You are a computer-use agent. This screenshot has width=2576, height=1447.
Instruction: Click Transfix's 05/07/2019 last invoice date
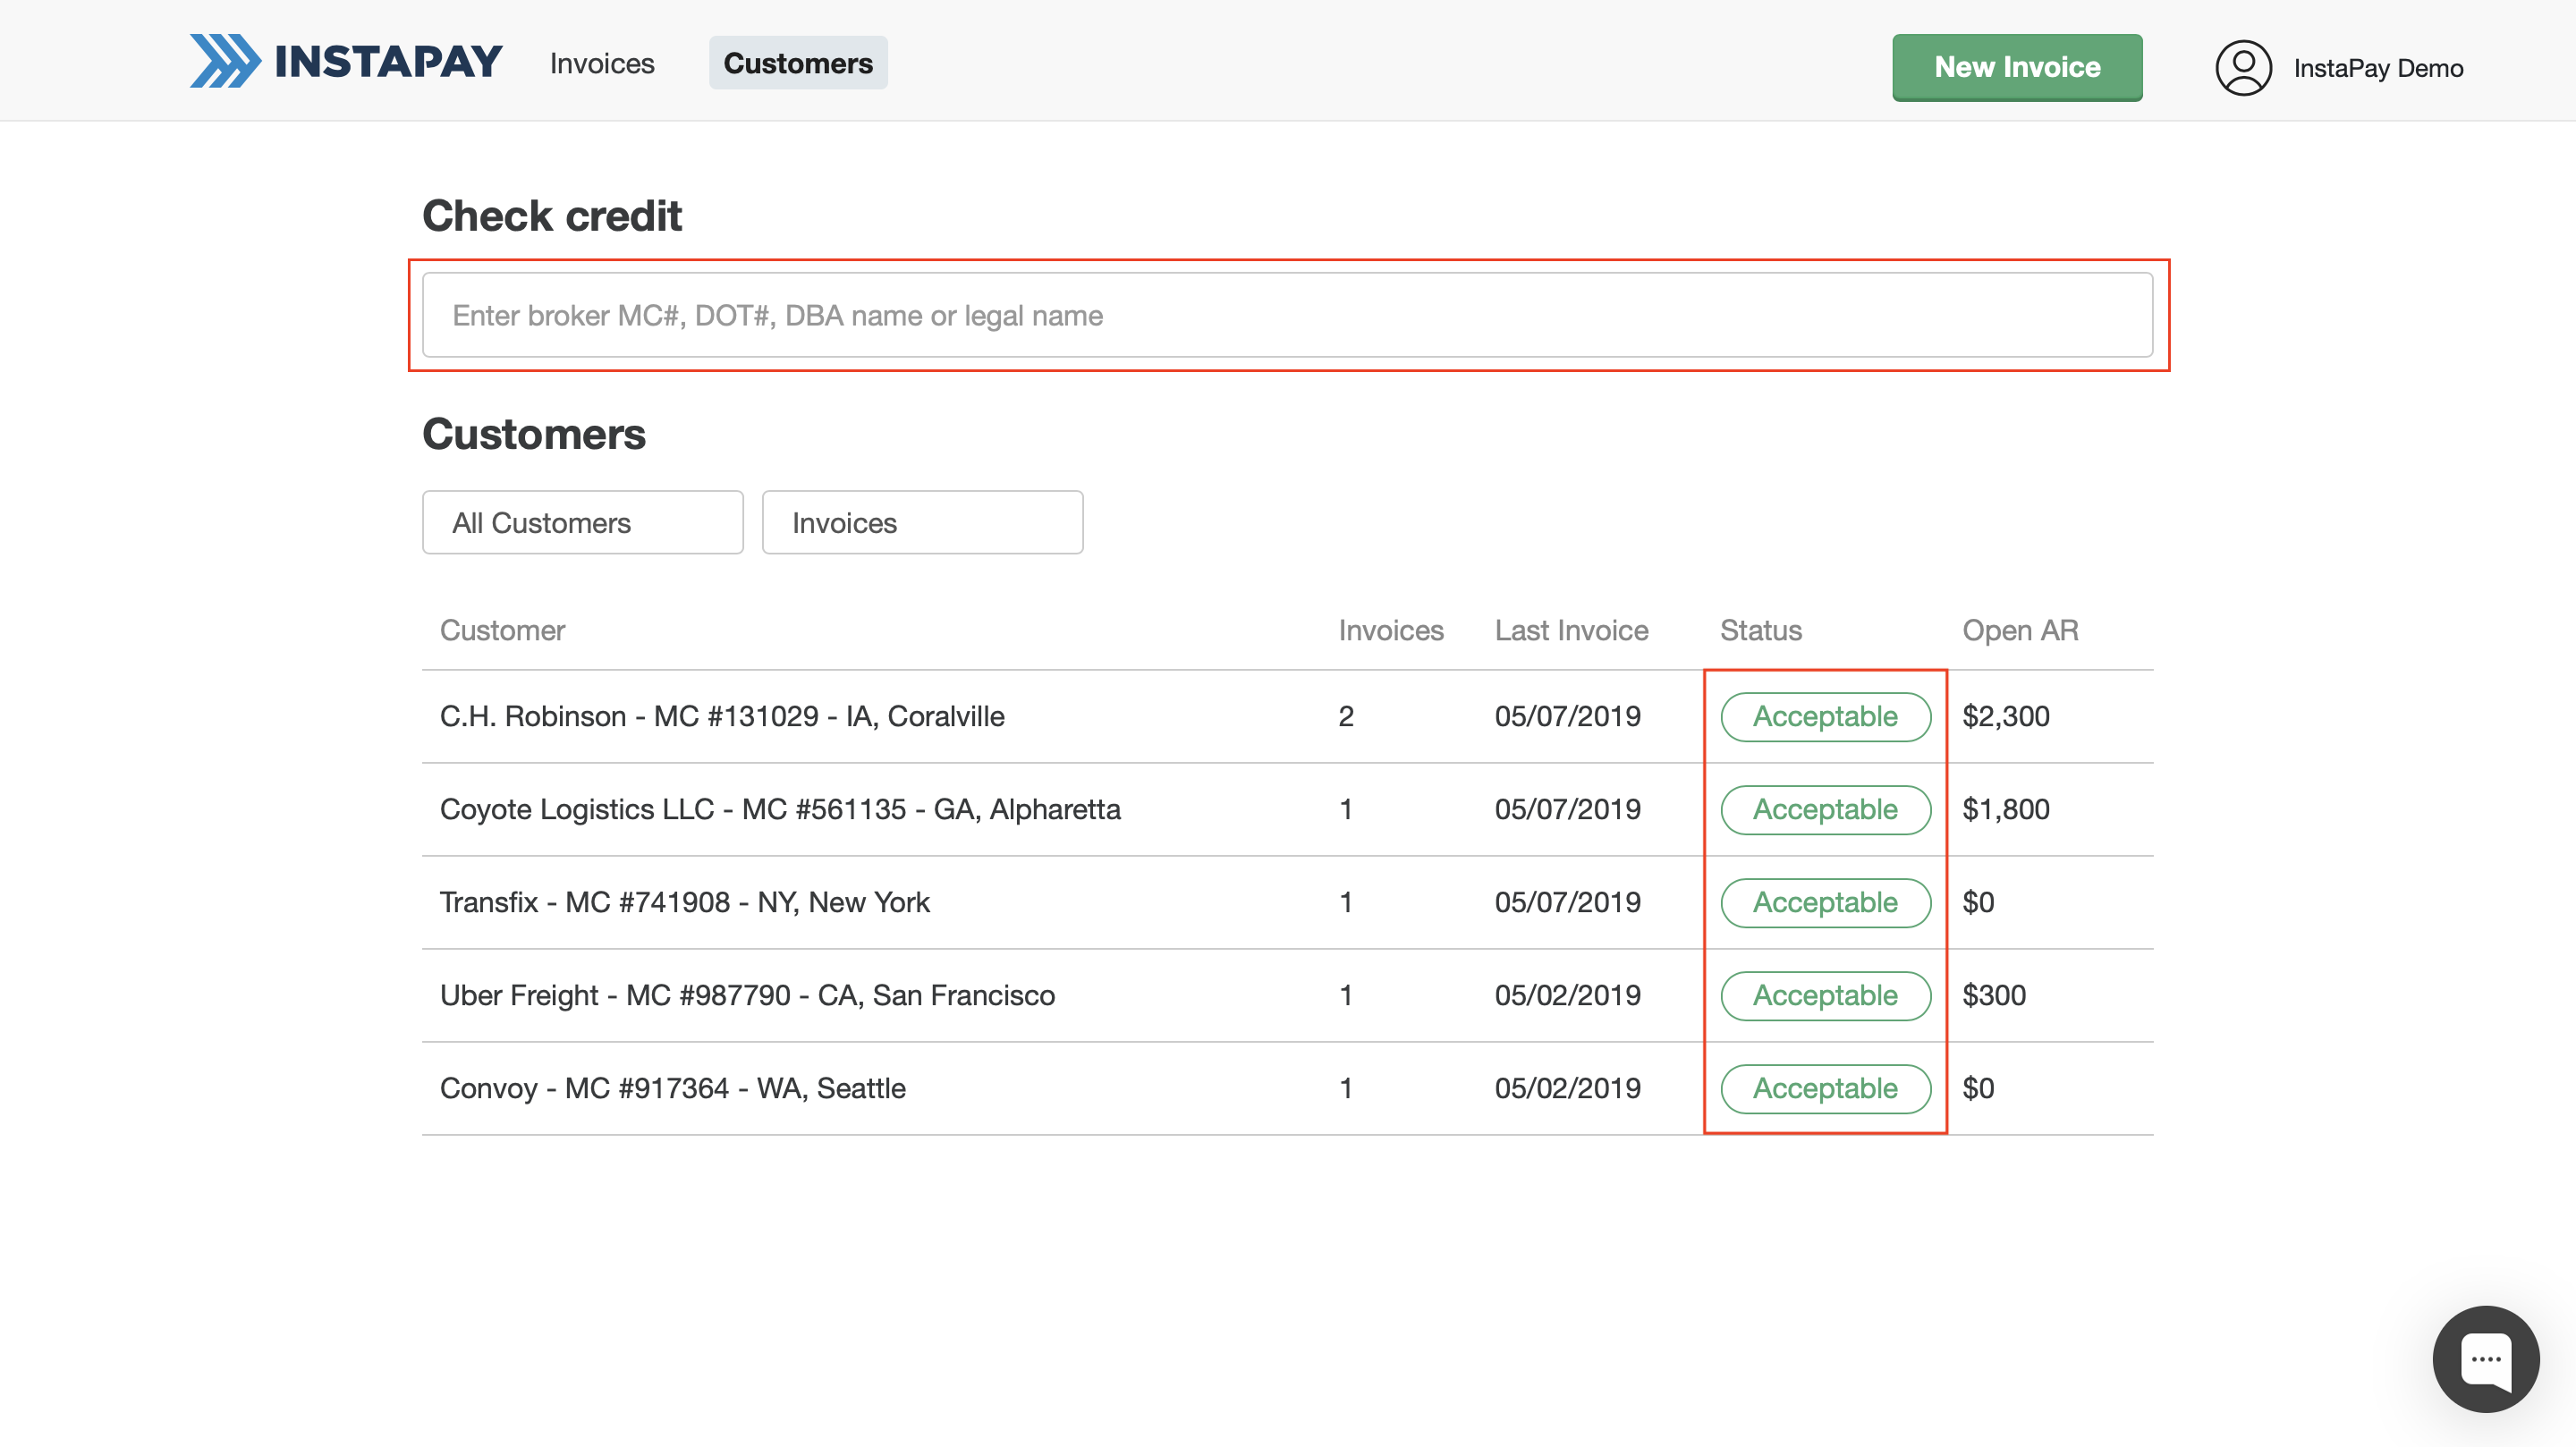click(x=1567, y=902)
